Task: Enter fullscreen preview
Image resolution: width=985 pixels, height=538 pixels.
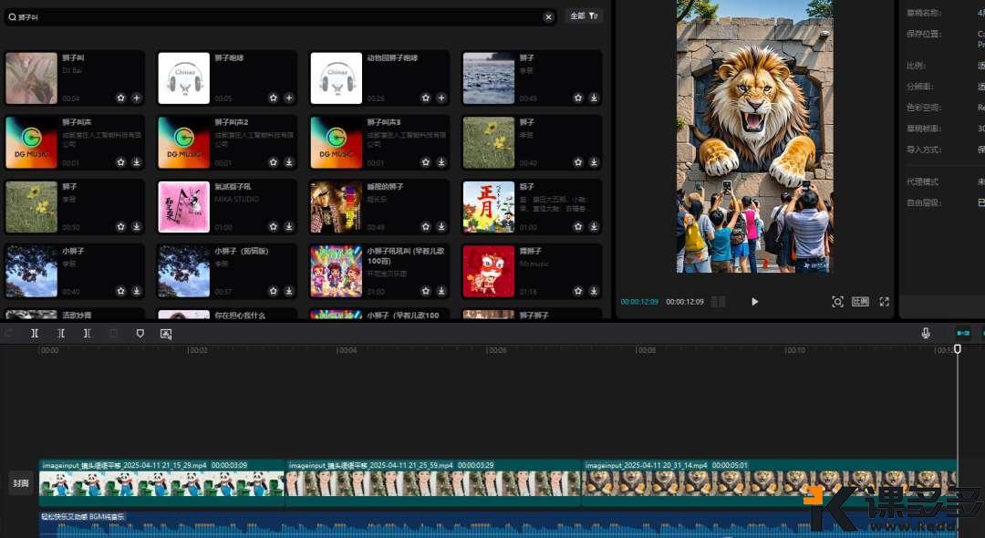Action: point(885,302)
